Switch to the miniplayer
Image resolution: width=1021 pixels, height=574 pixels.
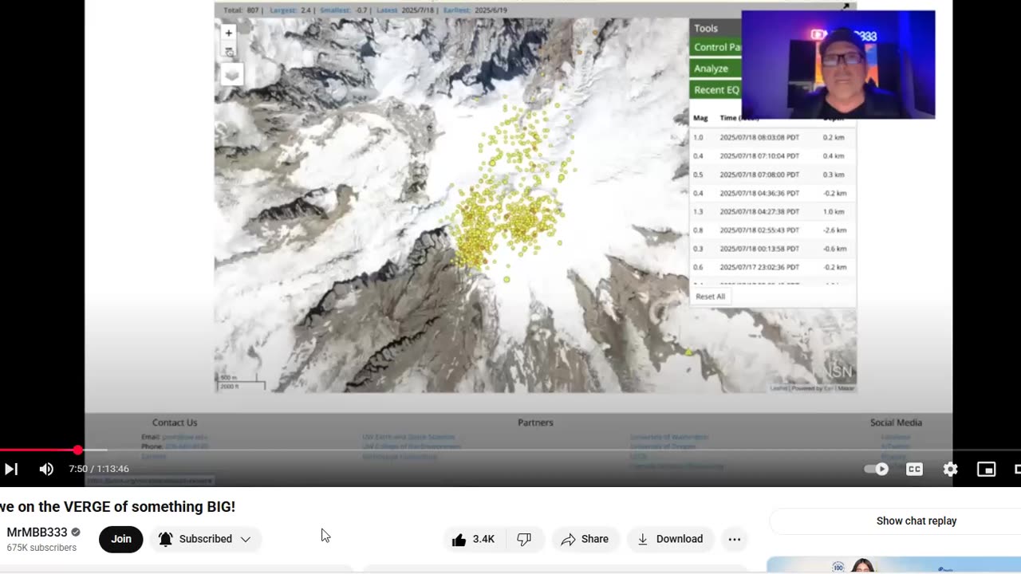pos(987,469)
